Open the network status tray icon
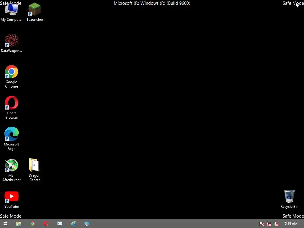The width and height of the screenshot is (304, 228). (x=269, y=224)
